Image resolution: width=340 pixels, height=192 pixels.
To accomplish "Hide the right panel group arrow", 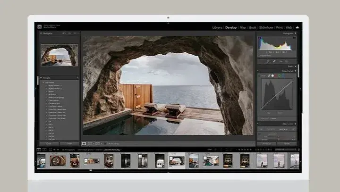I will (x=300, y=89).
